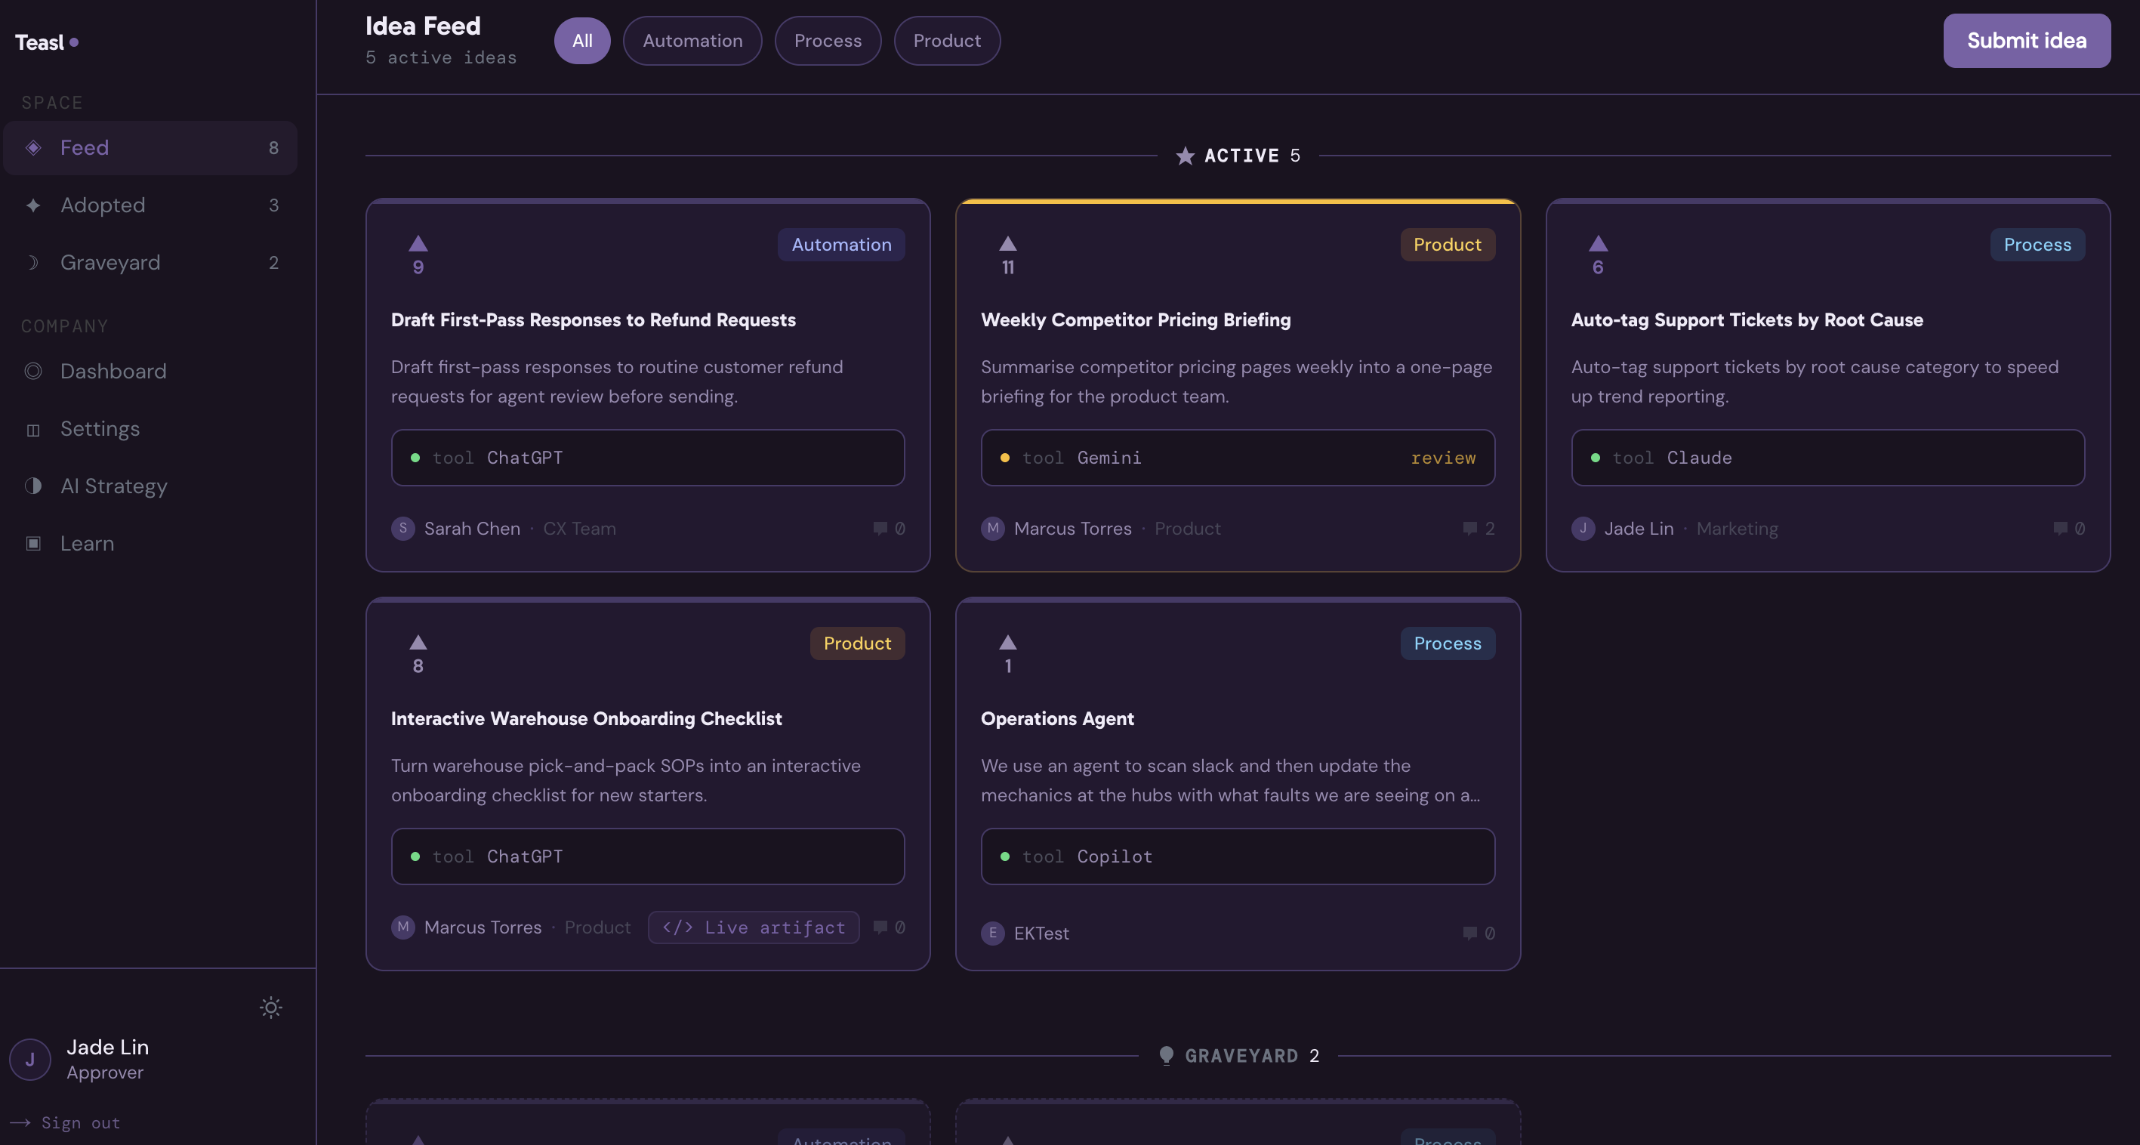This screenshot has width=2140, height=1145.
Task: Click the Sarah Chen avatar icon
Action: pos(403,529)
